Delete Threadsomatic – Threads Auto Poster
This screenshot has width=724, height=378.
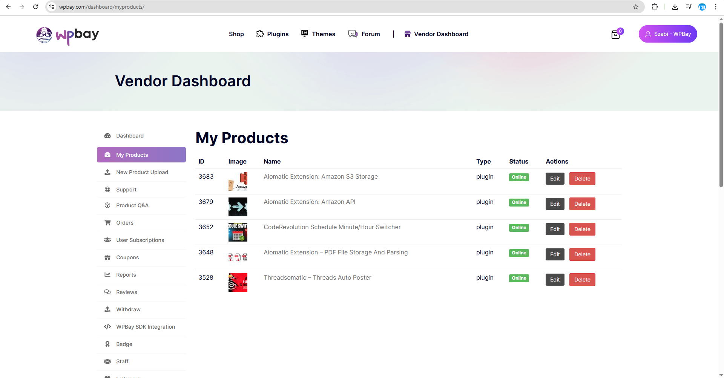(x=582, y=280)
